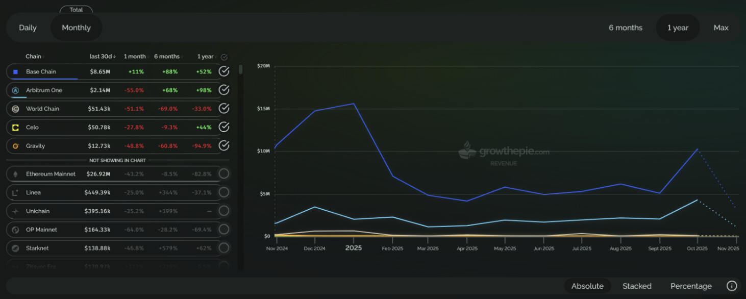
Task: Click the OP Mainnet logo icon
Action: [x=15, y=230]
